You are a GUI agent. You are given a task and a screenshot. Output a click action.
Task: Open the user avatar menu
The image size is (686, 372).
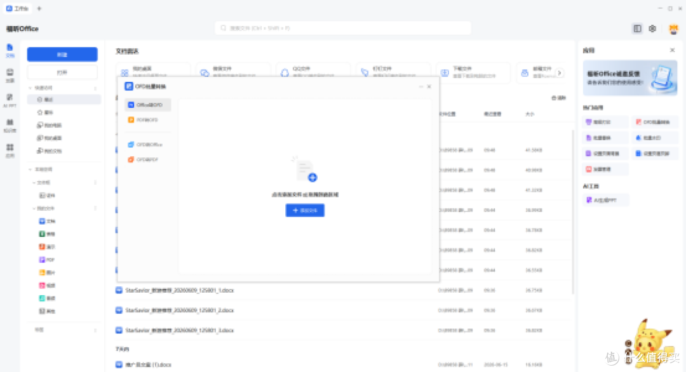pyautogui.click(x=673, y=29)
